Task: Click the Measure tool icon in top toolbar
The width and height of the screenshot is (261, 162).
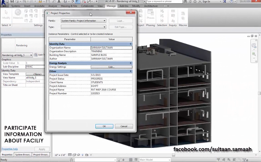Action: (40, 2)
